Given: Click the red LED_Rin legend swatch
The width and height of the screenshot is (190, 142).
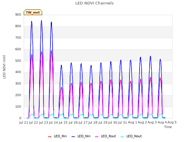Looking at the screenshot, I should tap(50, 137).
